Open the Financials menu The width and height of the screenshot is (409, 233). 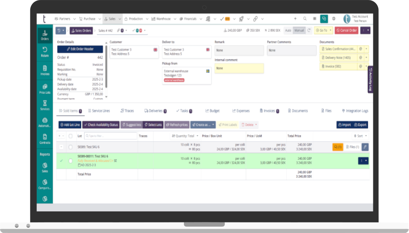193,19
